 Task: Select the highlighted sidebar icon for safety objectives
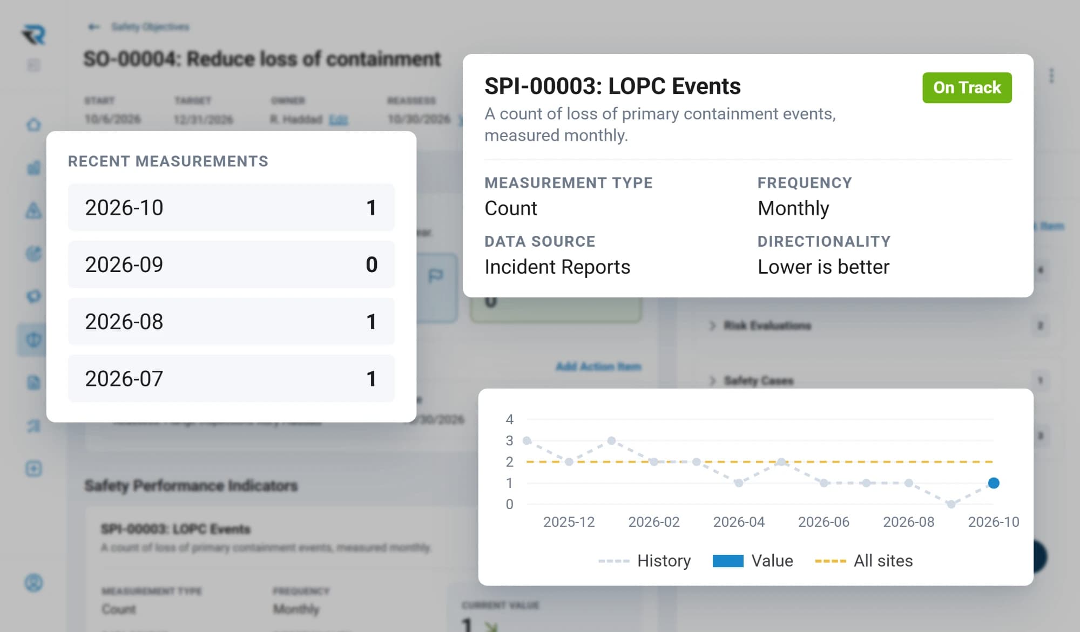click(33, 339)
